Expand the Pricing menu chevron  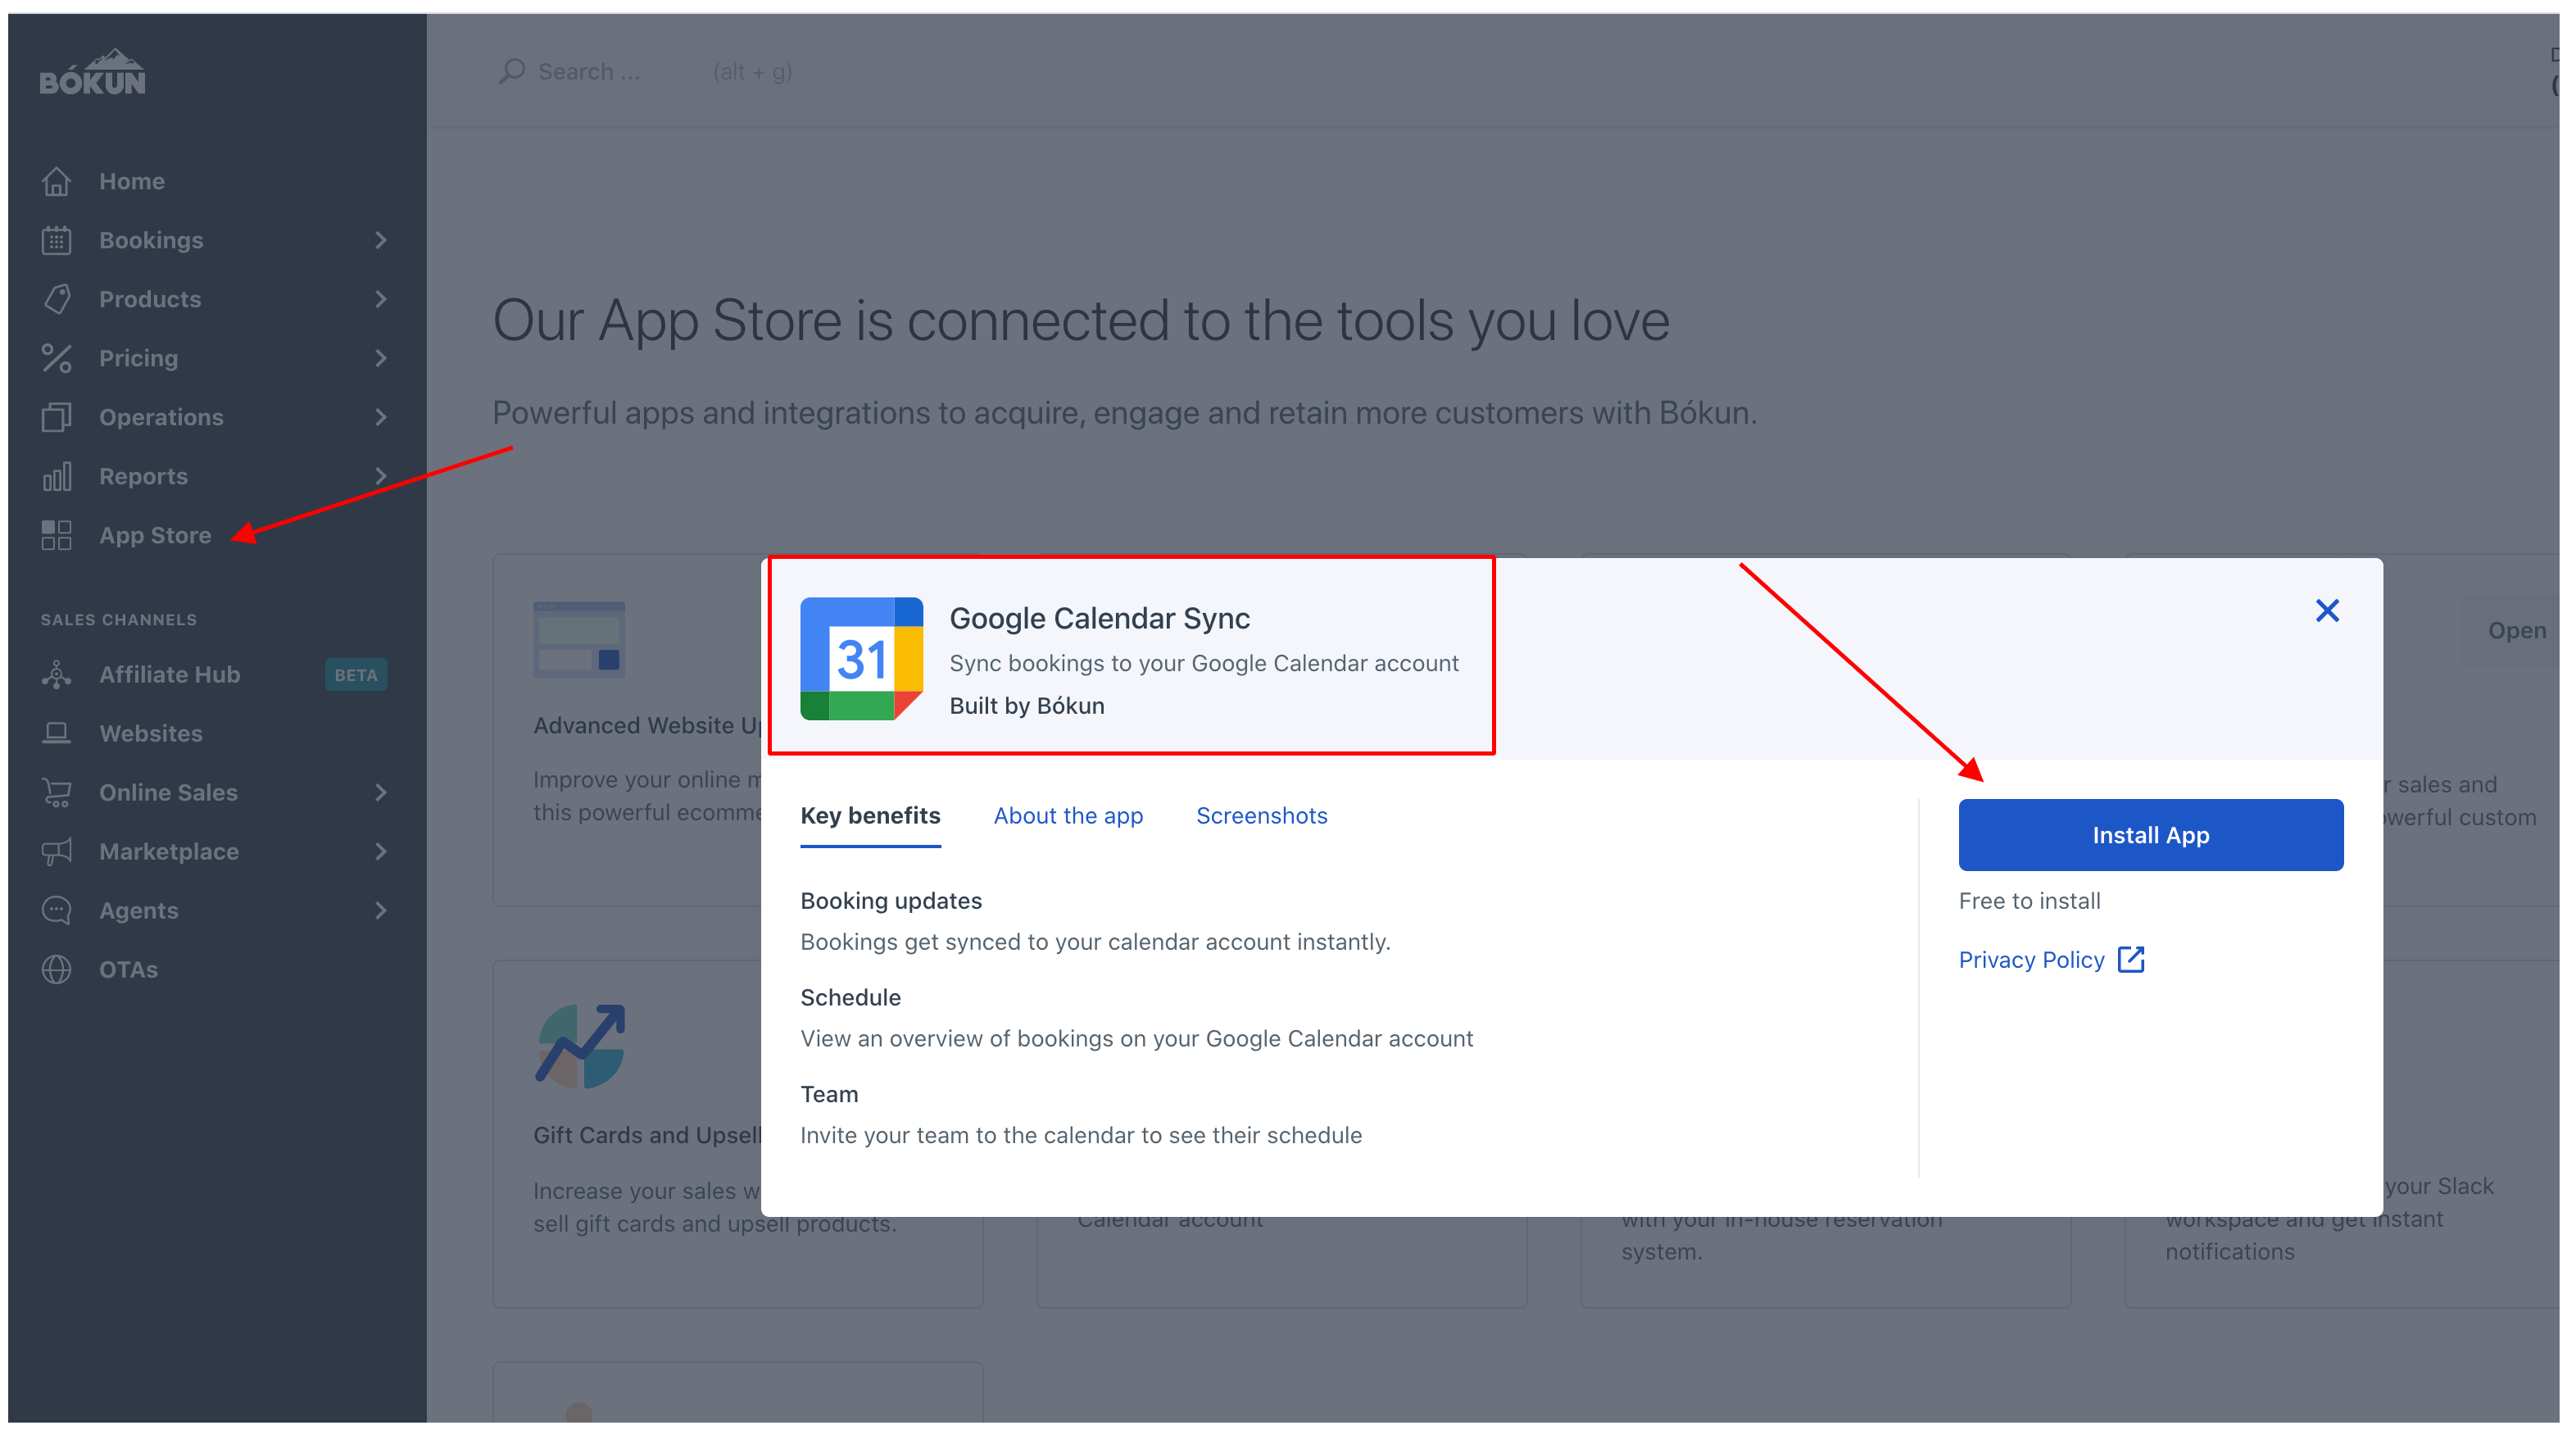(x=380, y=358)
